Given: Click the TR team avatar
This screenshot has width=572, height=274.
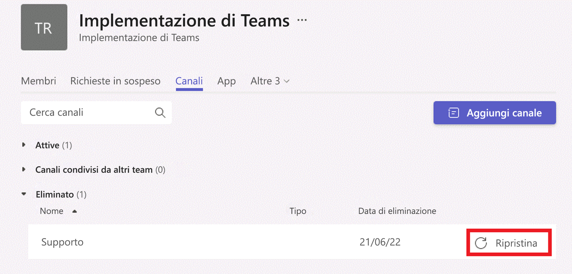Looking at the screenshot, I should (44, 27).
